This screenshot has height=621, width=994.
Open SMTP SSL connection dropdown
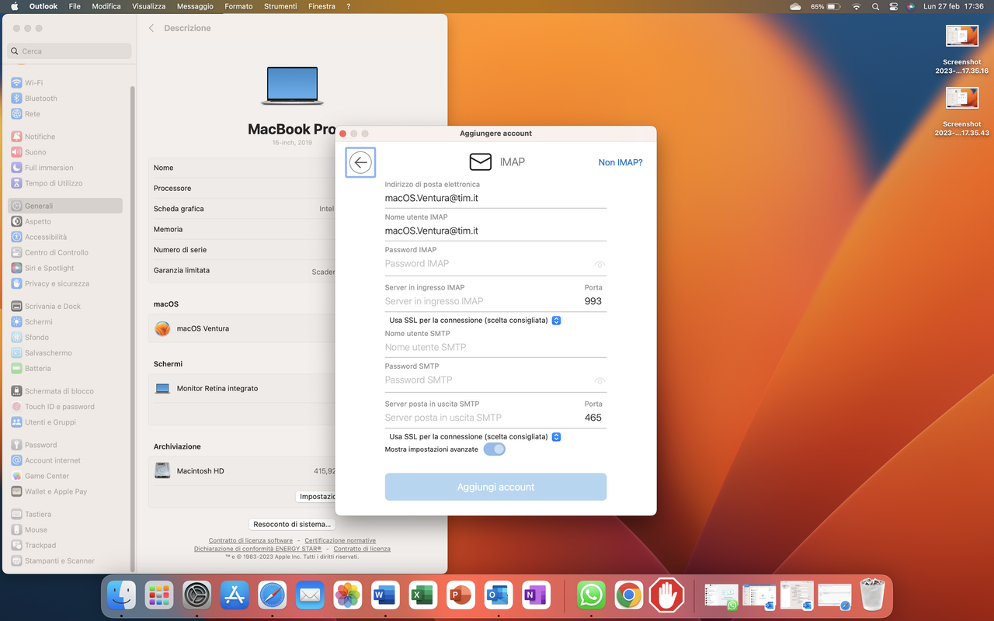556,437
